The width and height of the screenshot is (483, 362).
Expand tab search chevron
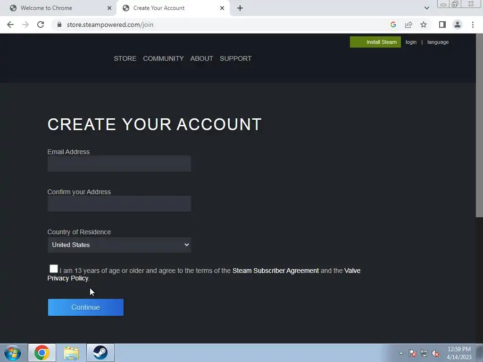click(x=426, y=8)
